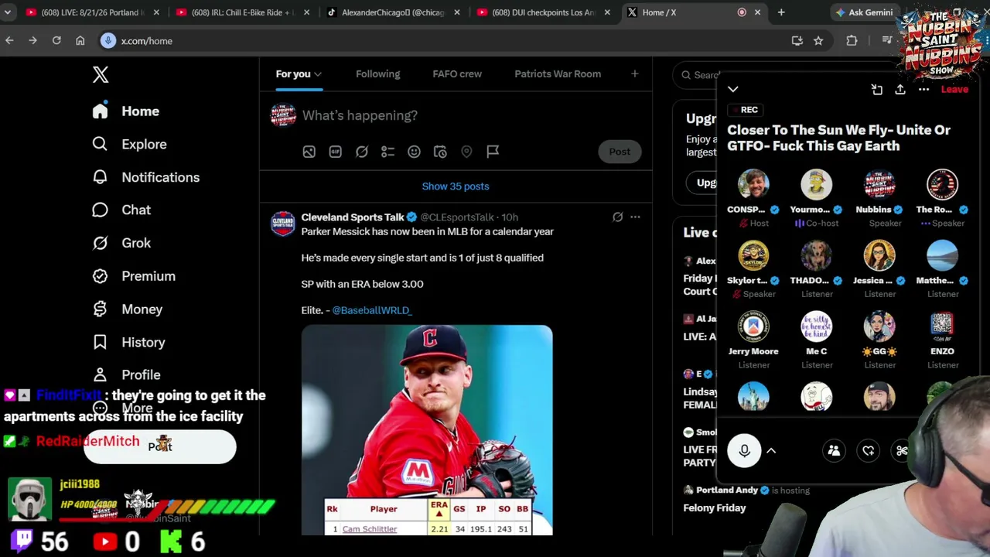This screenshot has height=557, width=990.
Task: Click Cam Schlittler link in stats table
Action: tap(370, 529)
